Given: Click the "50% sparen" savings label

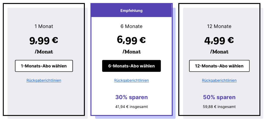Looking at the screenshot, I should (x=219, y=97).
